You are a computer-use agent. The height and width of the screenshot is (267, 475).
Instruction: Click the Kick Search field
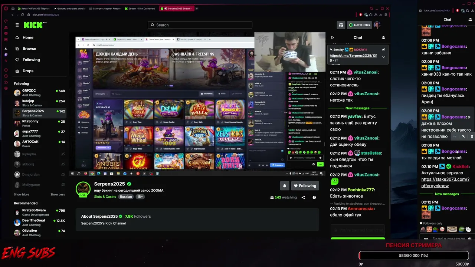tap(200, 25)
